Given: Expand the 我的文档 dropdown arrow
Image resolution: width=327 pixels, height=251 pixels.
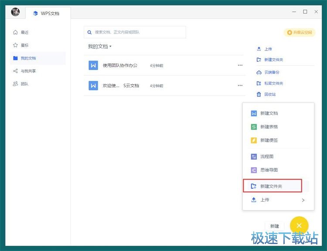Looking at the screenshot, I should (111, 47).
